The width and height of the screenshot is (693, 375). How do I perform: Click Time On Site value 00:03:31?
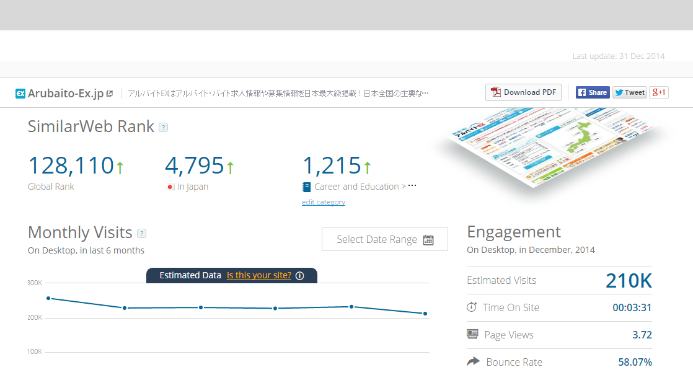point(632,307)
